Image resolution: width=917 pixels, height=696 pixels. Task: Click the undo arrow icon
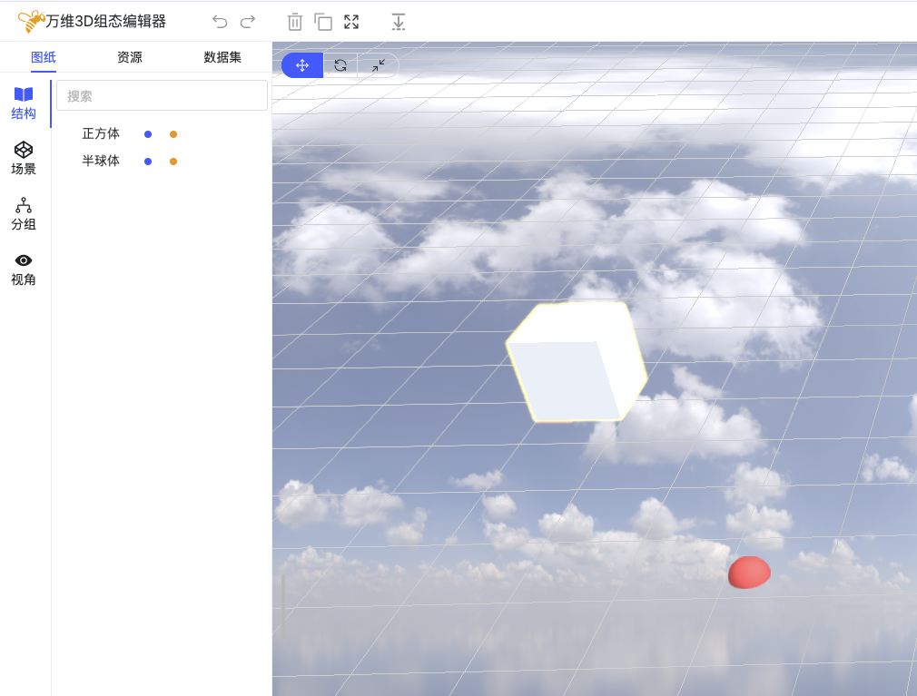(x=220, y=22)
